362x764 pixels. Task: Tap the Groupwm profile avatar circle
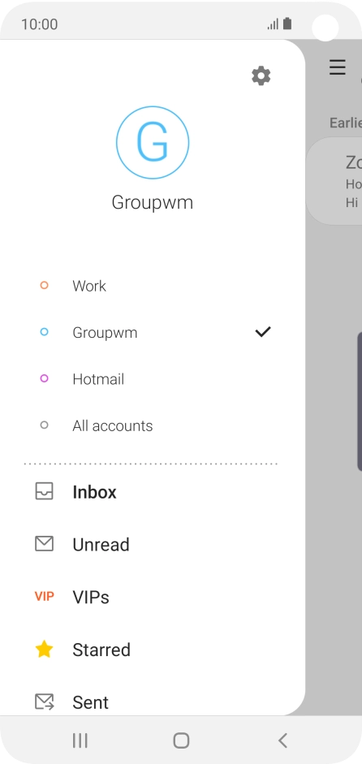153,143
